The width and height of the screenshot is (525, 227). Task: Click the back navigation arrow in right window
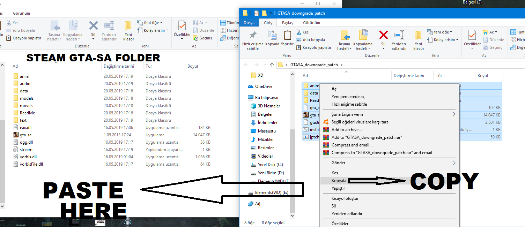[246, 65]
